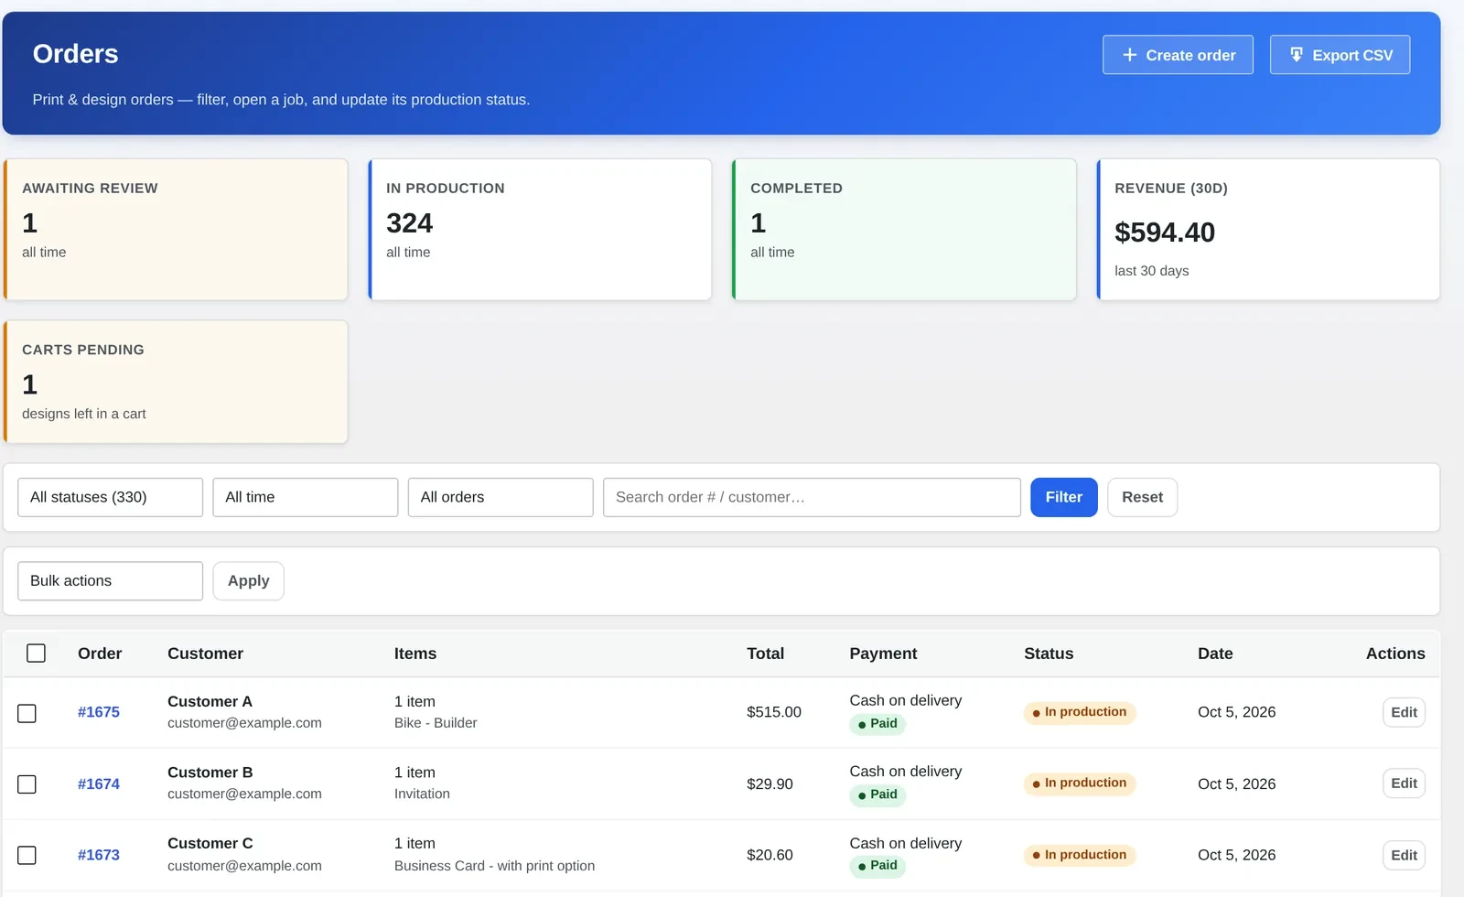Open order #1673 link

click(99, 855)
